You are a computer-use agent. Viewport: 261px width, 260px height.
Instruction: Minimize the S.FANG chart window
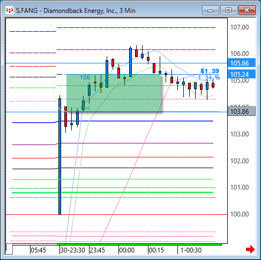pos(211,11)
